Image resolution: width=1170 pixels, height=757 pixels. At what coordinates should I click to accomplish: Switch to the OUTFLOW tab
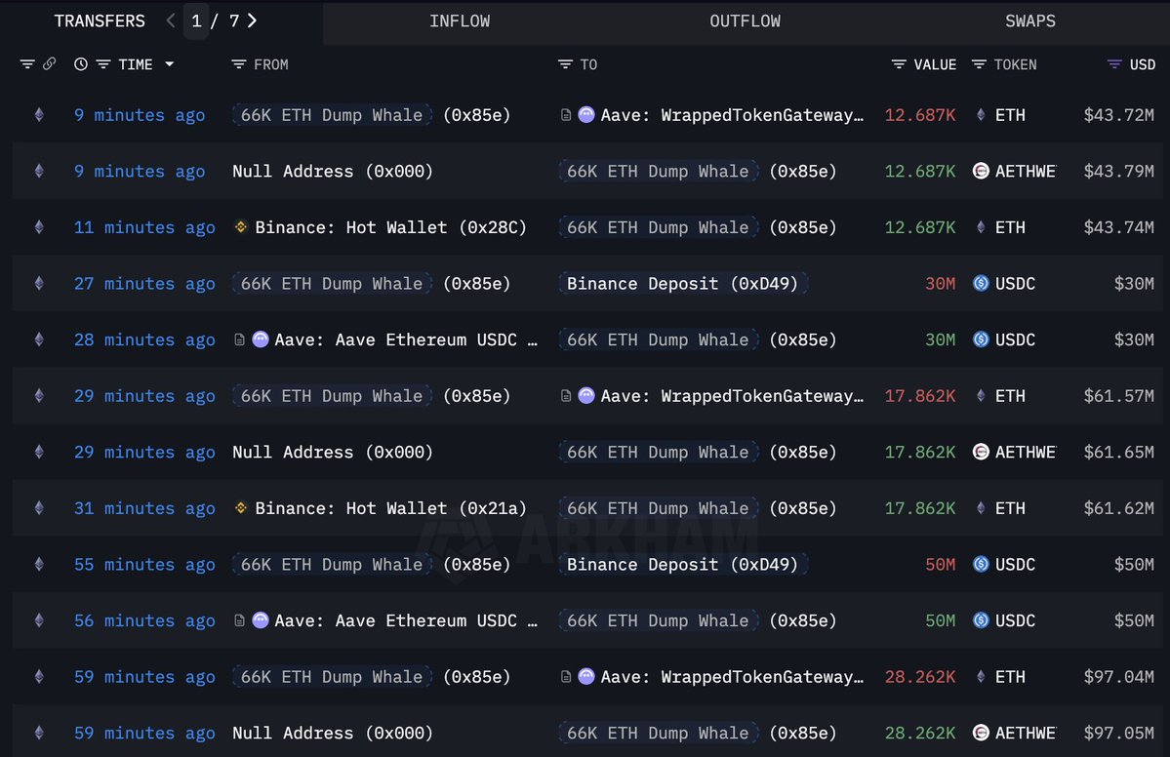pyautogui.click(x=745, y=20)
